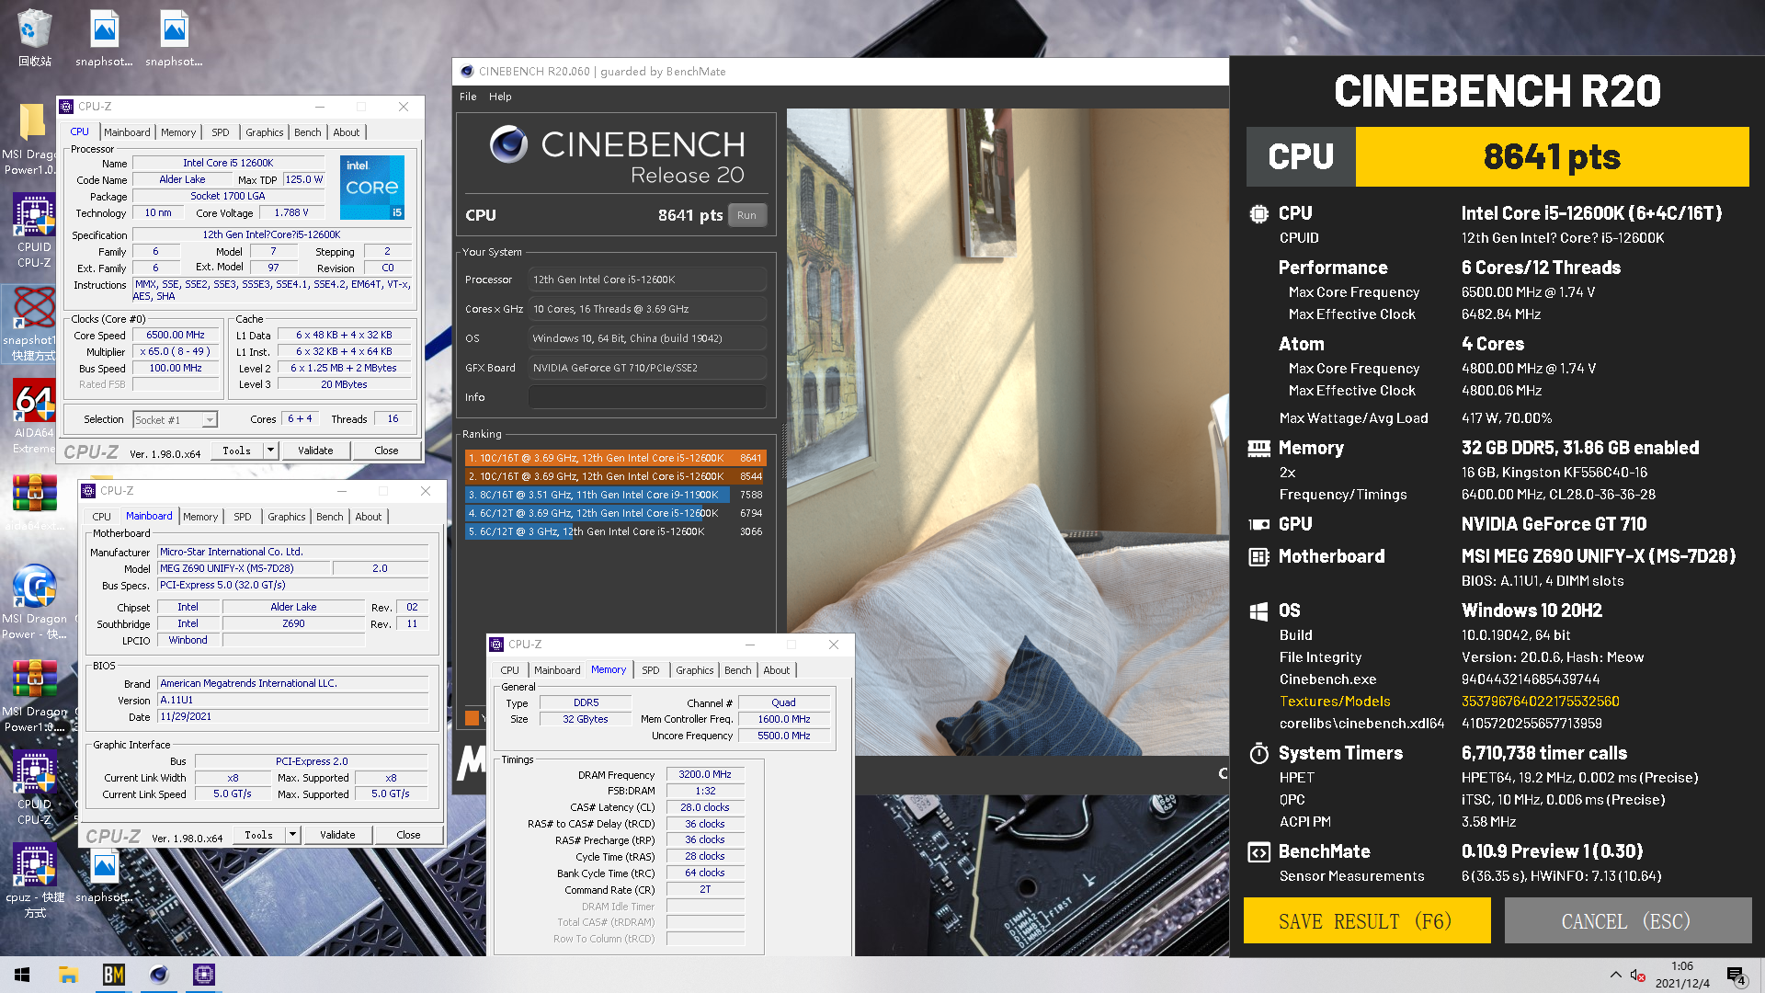
Task: Click the Cinebench ranking panel scrollbar handle
Action: (784, 452)
